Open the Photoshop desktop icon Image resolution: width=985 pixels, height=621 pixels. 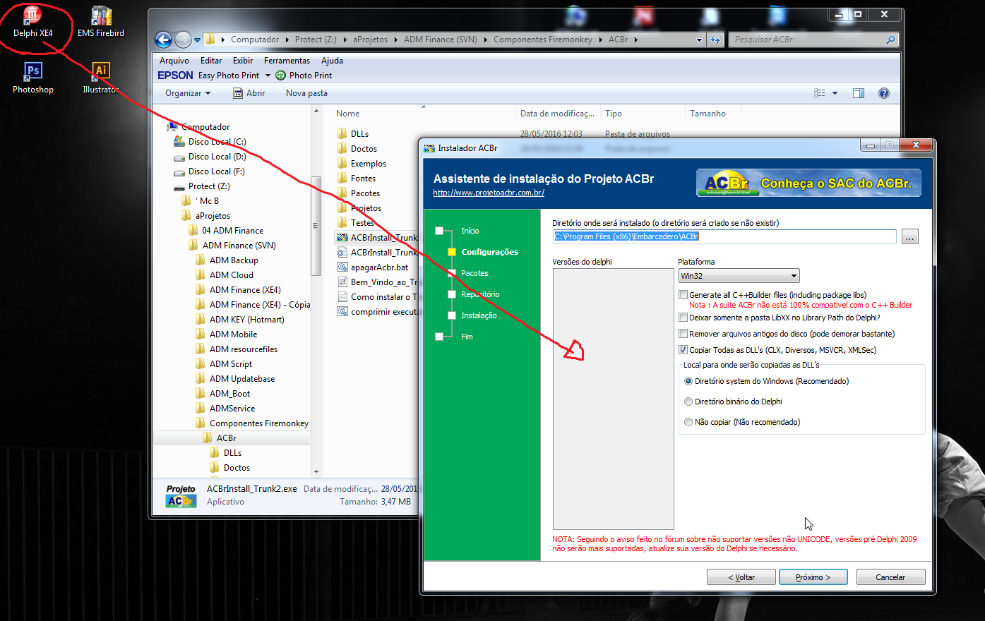click(x=32, y=78)
